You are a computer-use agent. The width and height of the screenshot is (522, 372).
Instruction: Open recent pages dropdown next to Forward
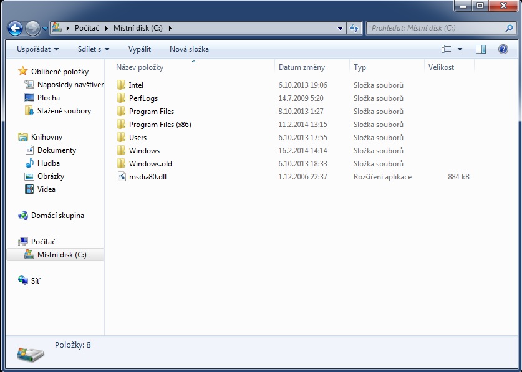(46, 29)
